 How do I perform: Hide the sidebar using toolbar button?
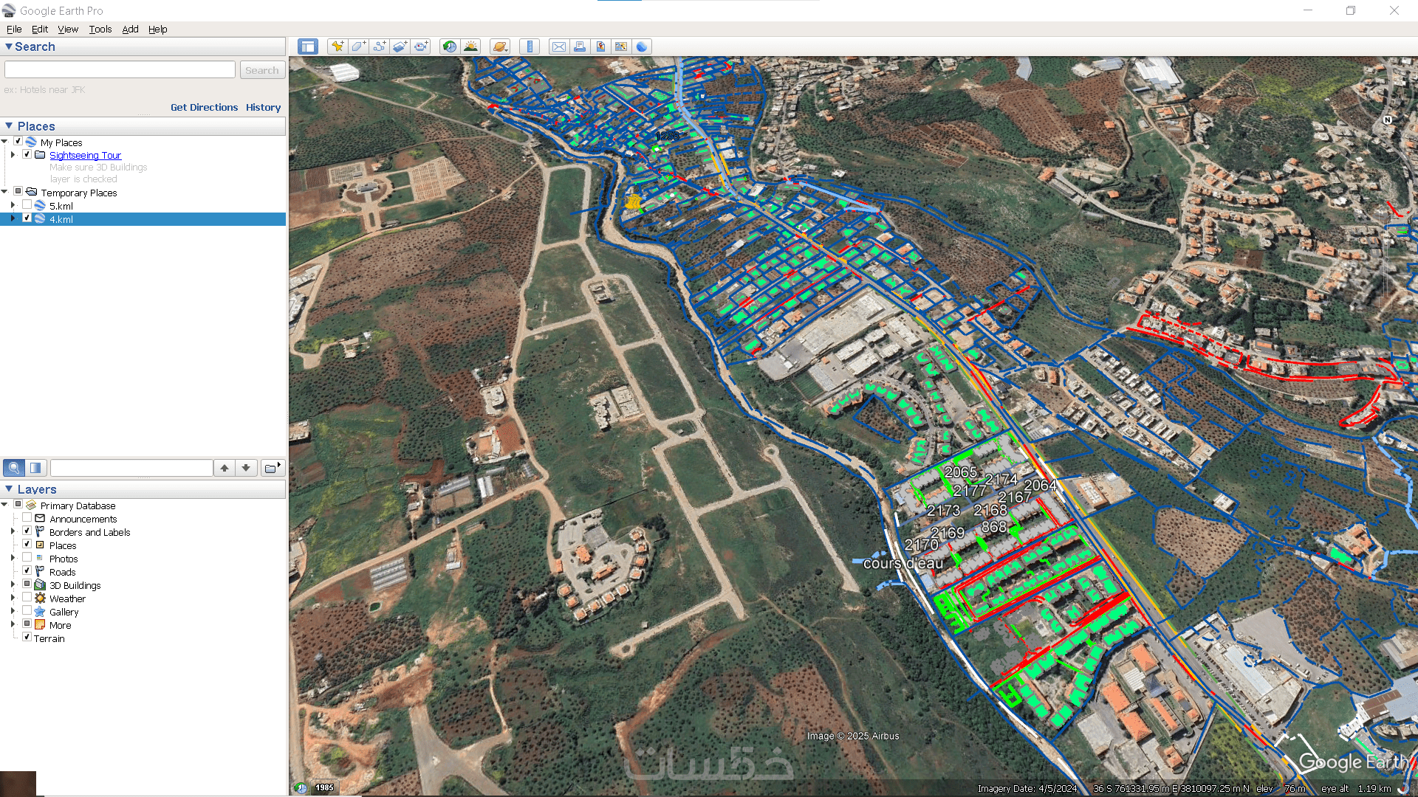click(x=307, y=46)
